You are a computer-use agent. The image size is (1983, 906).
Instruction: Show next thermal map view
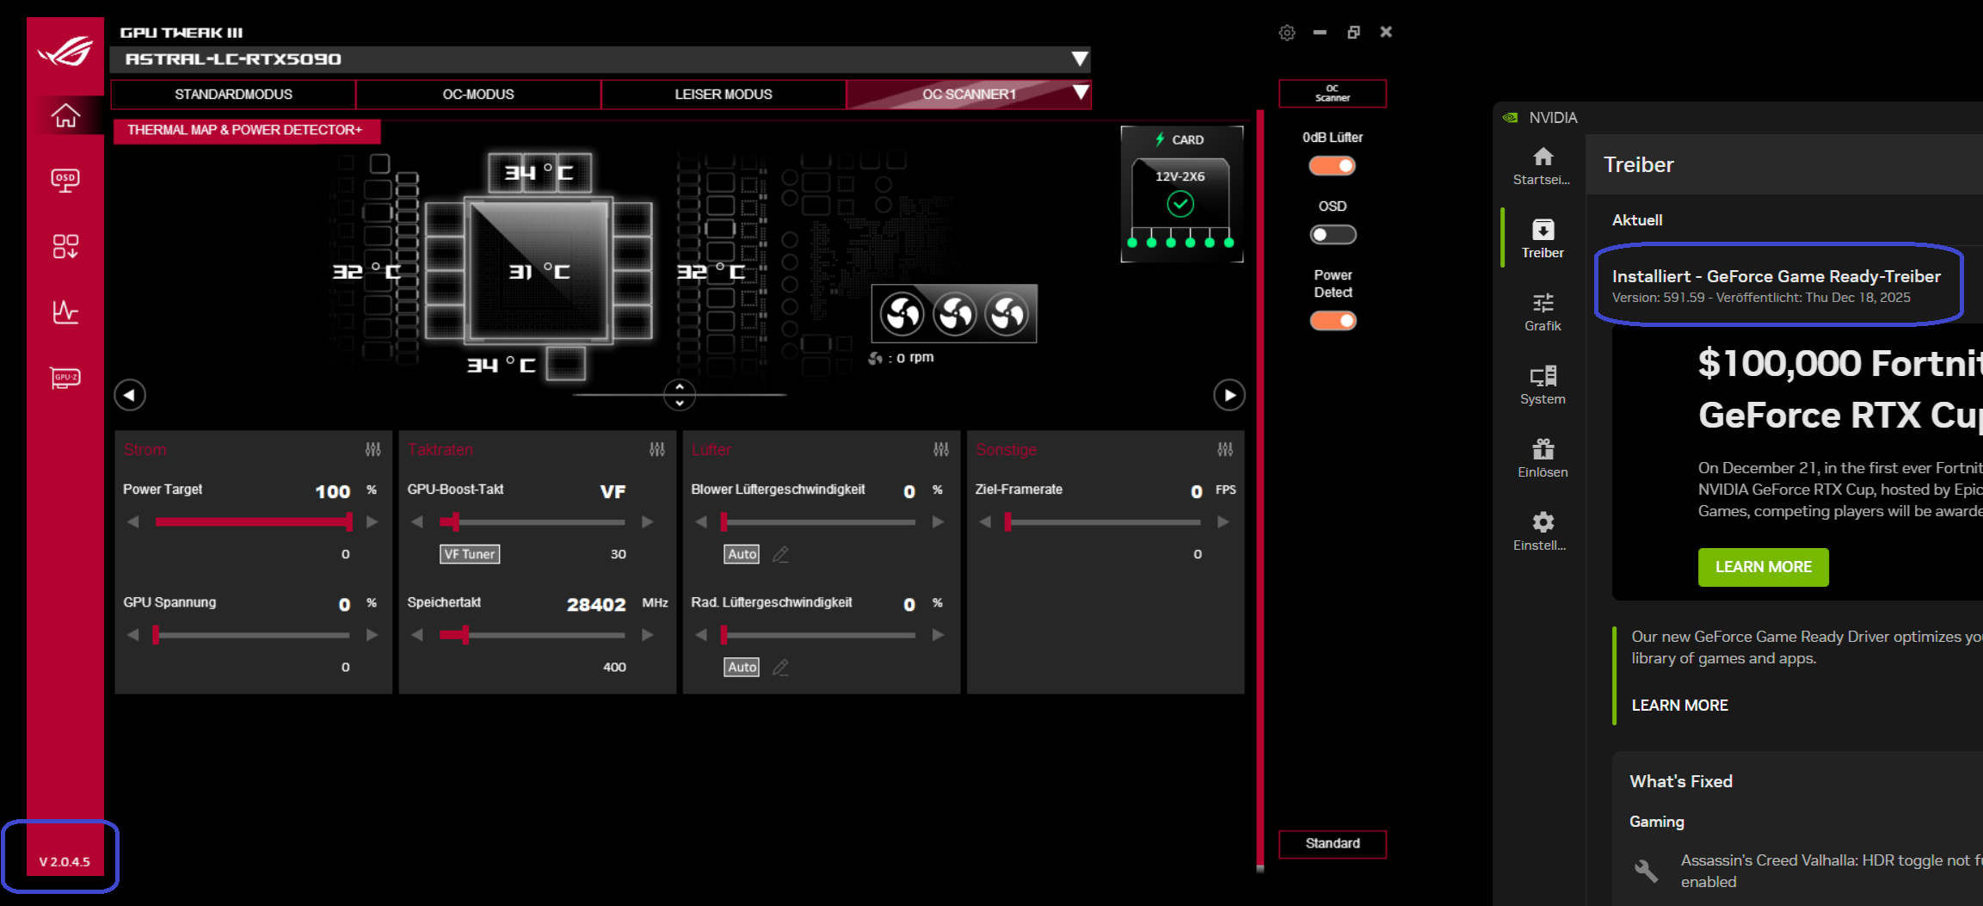point(1229,395)
